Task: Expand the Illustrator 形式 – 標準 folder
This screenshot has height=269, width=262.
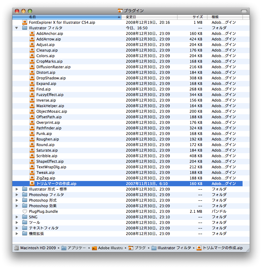Action: point(17,189)
